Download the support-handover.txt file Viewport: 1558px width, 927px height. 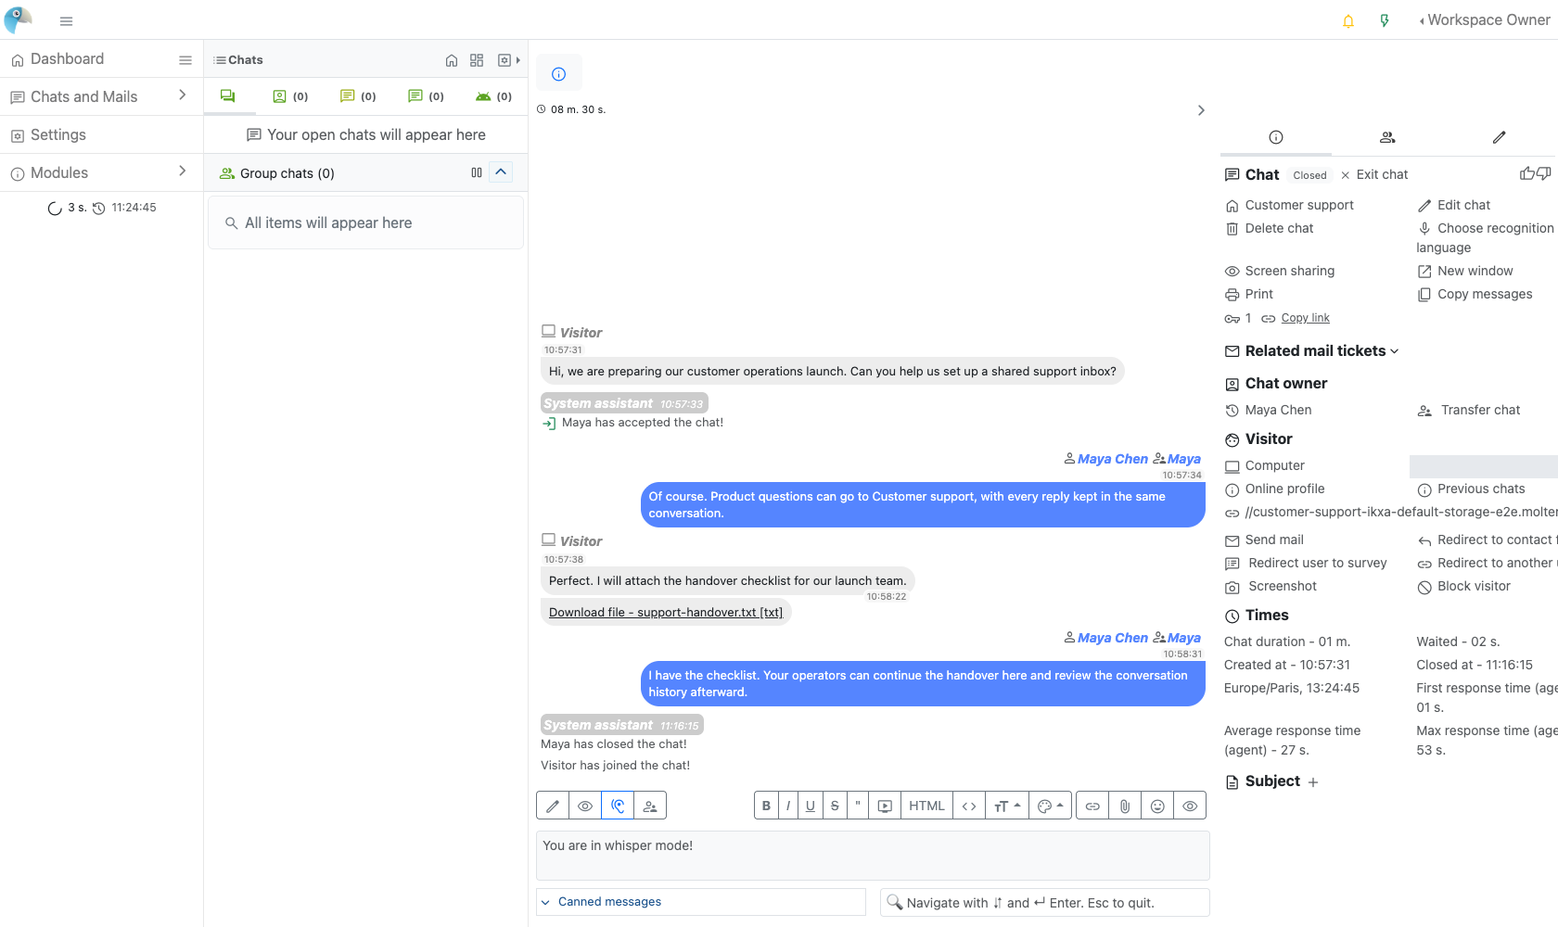tap(666, 612)
